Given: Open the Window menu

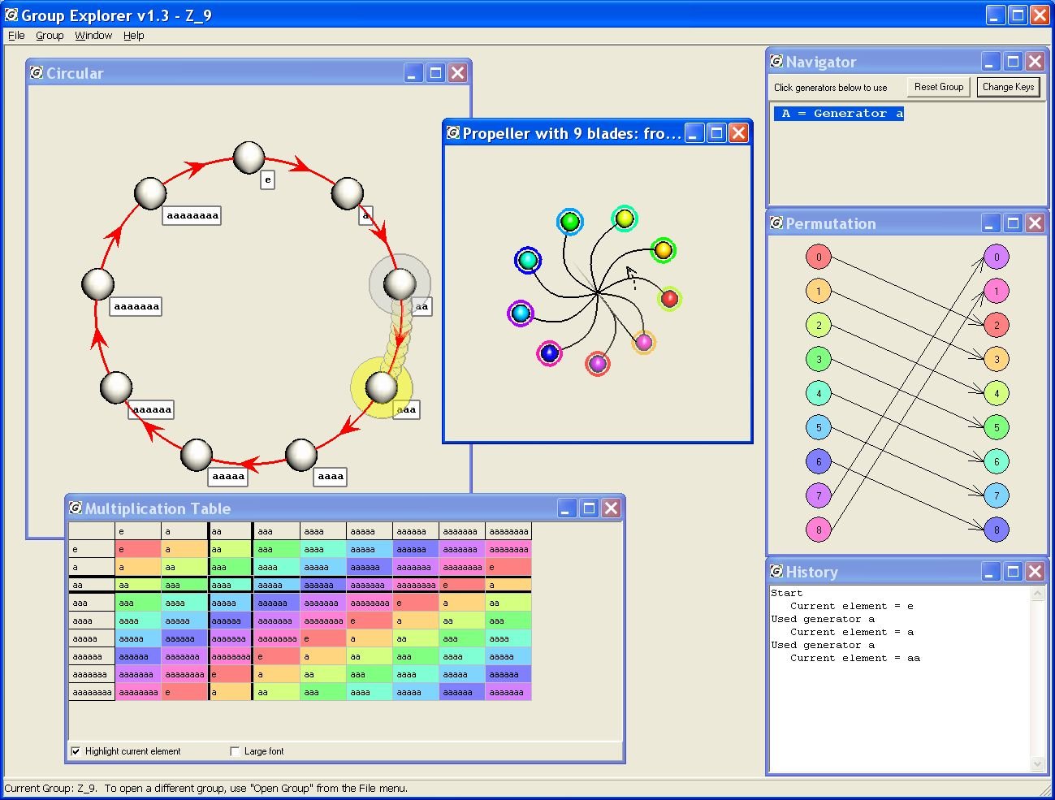Looking at the screenshot, I should [x=93, y=35].
